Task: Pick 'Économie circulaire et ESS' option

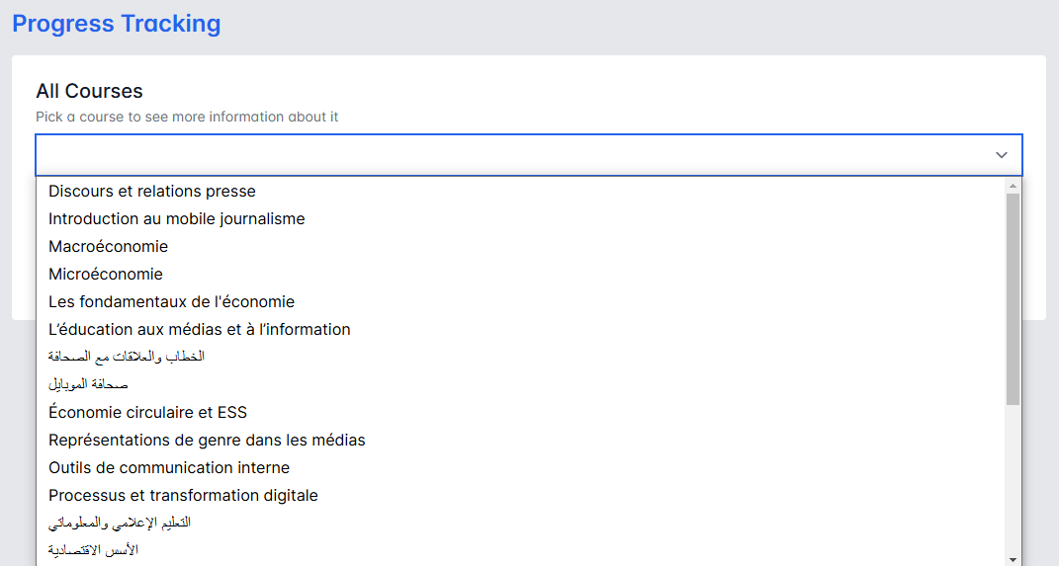Action: click(148, 413)
